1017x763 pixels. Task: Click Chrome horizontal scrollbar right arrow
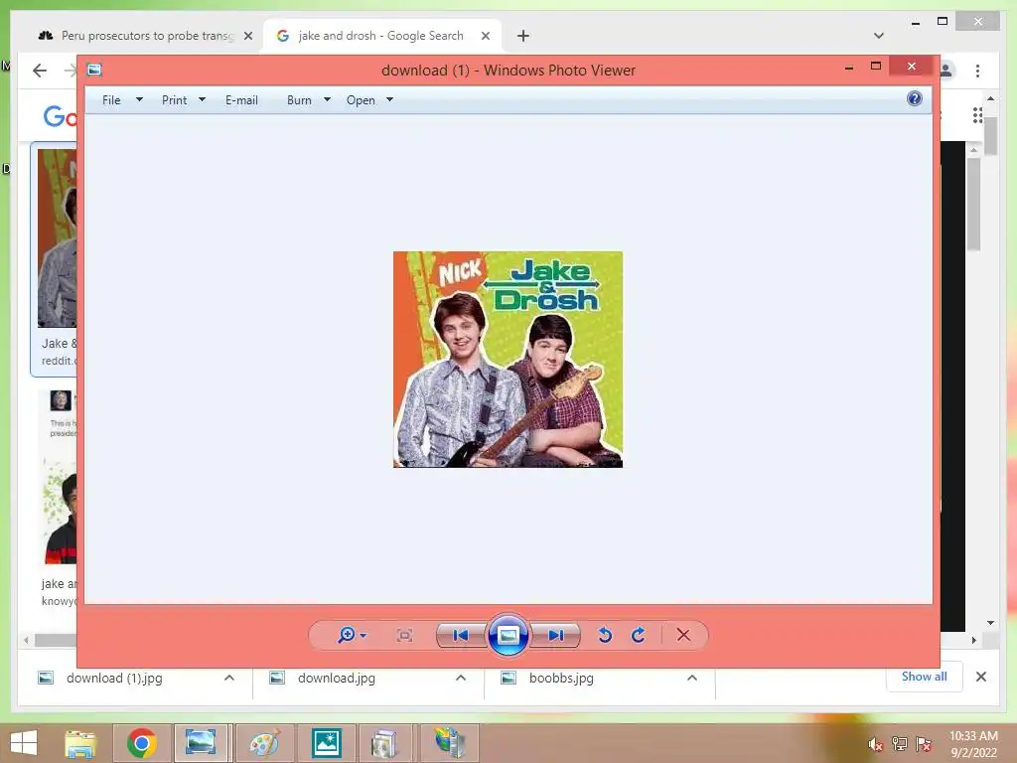[x=973, y=640]
